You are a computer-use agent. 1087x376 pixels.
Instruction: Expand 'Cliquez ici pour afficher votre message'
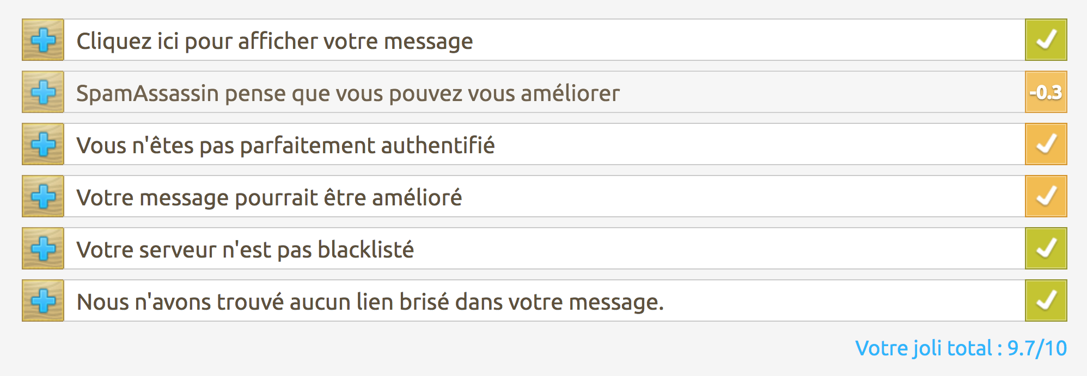click(274, 41)
